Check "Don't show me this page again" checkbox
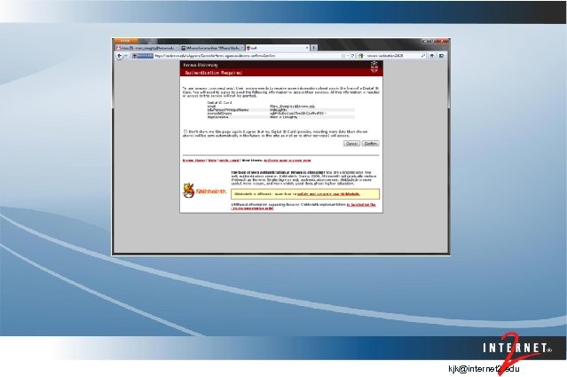Viewport: 567px width, 377px height. point(185,131)
